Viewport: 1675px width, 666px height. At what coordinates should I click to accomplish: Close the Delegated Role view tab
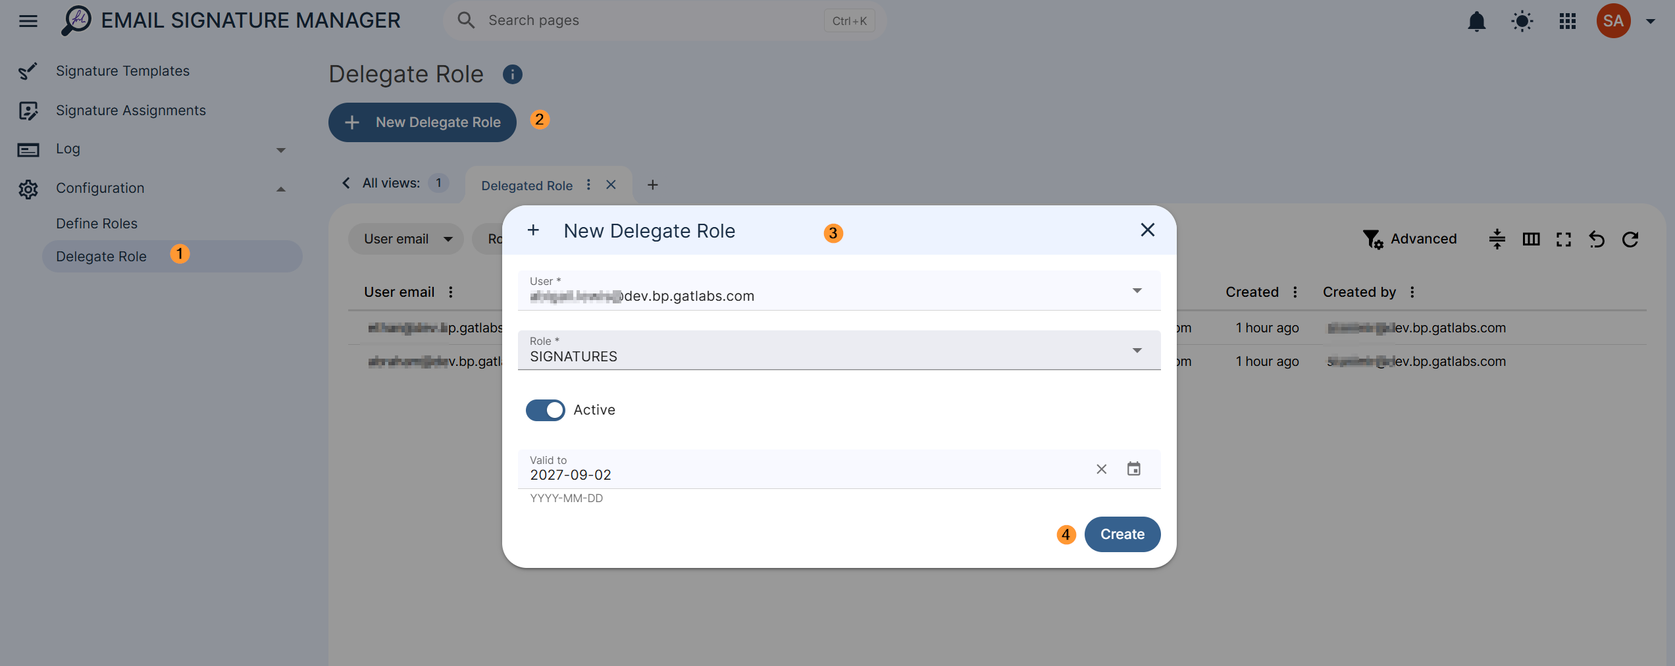coord(611,185)
